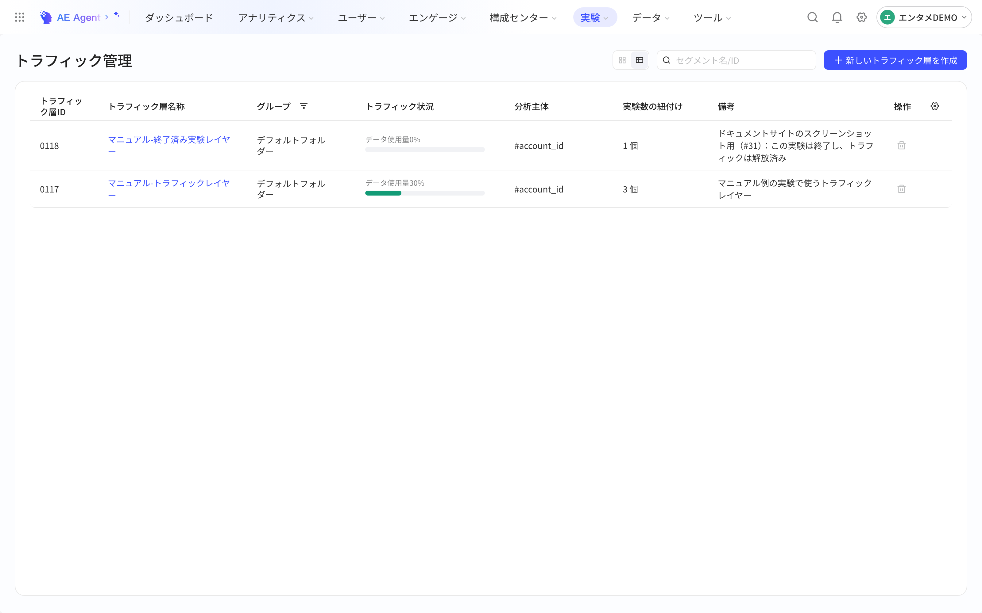The width and height of the screenshot is (982, 613).
Task: Open notifications bell icon
Action: click(x=837, y=17)
